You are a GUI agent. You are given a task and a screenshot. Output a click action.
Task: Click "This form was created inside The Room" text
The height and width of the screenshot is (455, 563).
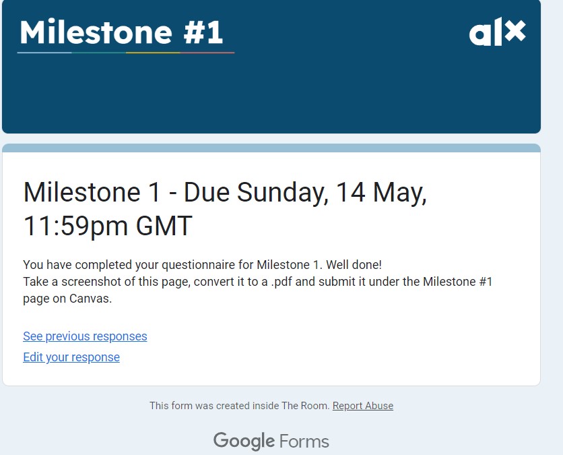(239, 406)
